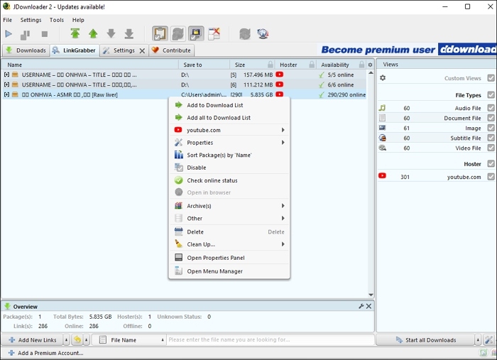Start downloads with the play icon
This screenshot has width=497, height=360.
(x=9, y=34)
